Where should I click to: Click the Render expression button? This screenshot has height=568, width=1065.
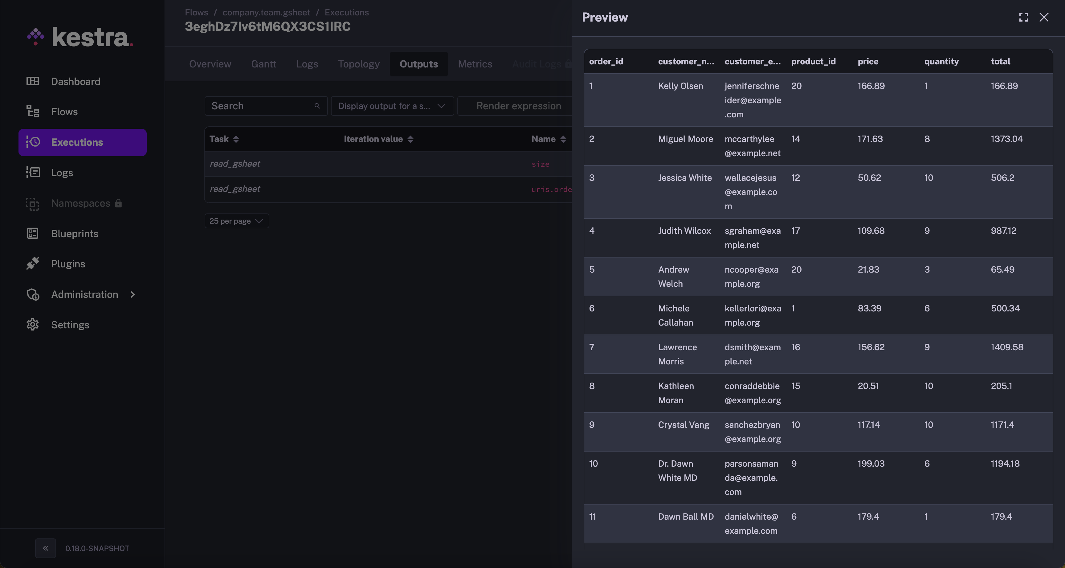click(x=518, y=106)
